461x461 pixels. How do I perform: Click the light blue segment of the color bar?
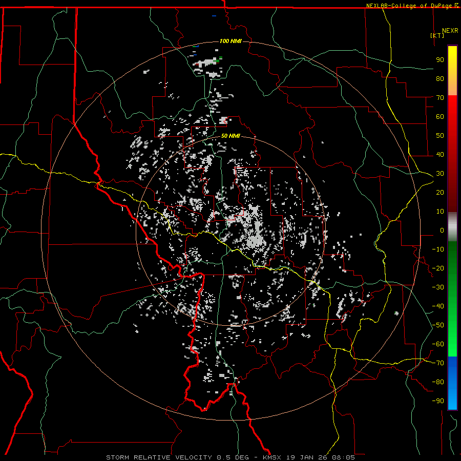(452, 399)
